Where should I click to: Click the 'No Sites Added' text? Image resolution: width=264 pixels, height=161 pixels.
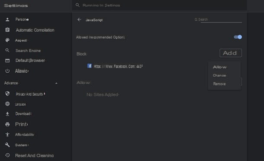point(103,95)
